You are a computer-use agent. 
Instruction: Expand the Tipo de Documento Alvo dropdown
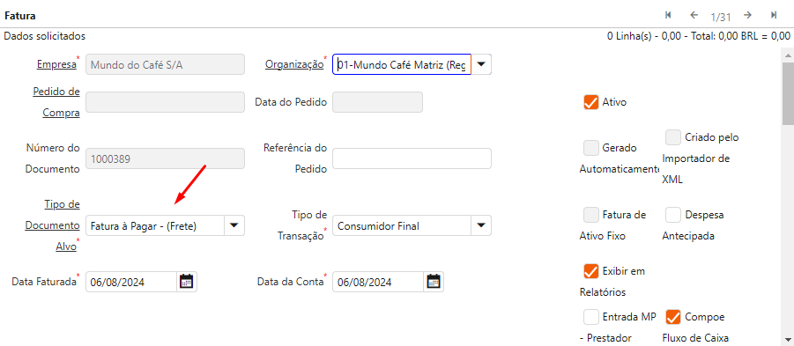[x=234, y=225]
